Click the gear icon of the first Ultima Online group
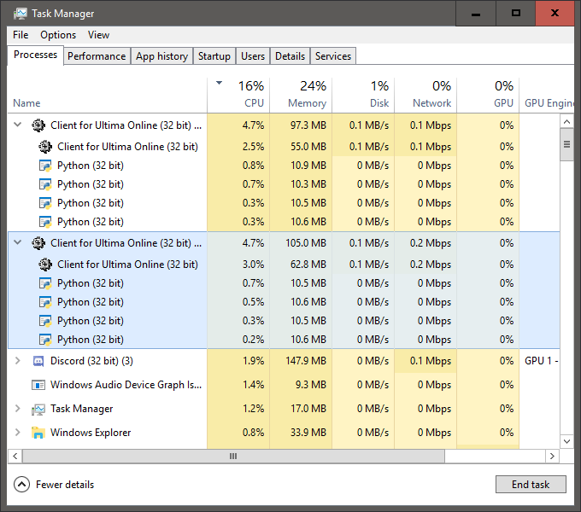The image size is (581, 512). 38,125
